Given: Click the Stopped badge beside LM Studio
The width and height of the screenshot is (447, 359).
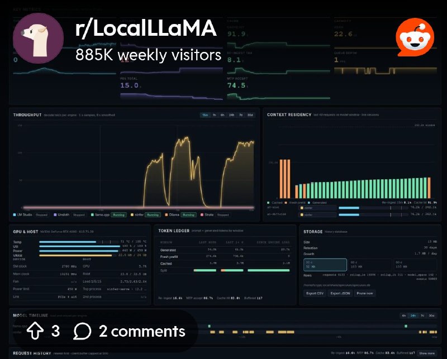Looking at the screenshot, I should tap(41, 215).
